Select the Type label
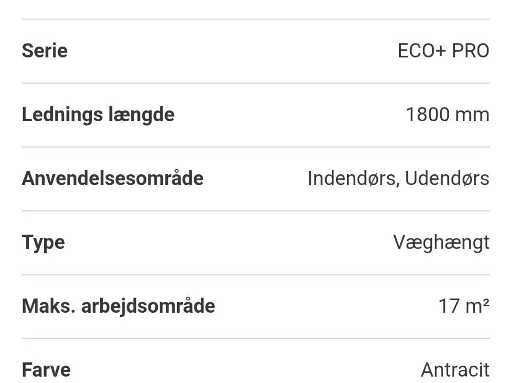Image resolution: width=511 pixels, height=383 pixels. click(43, 243)
